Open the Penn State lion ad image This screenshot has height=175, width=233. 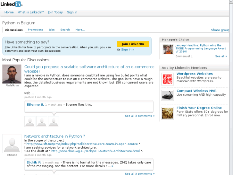point(168,113)
